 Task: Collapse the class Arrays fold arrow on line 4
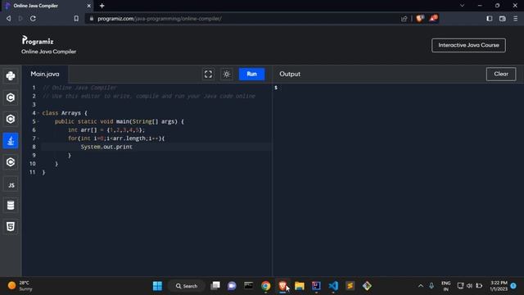click(x=38, y=113)
